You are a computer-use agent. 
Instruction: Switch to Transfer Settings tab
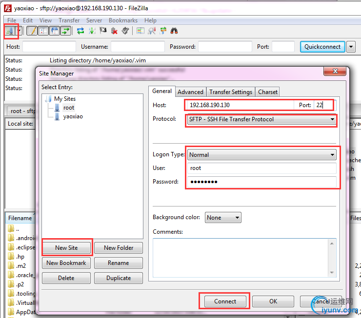[x=231, y=92]
